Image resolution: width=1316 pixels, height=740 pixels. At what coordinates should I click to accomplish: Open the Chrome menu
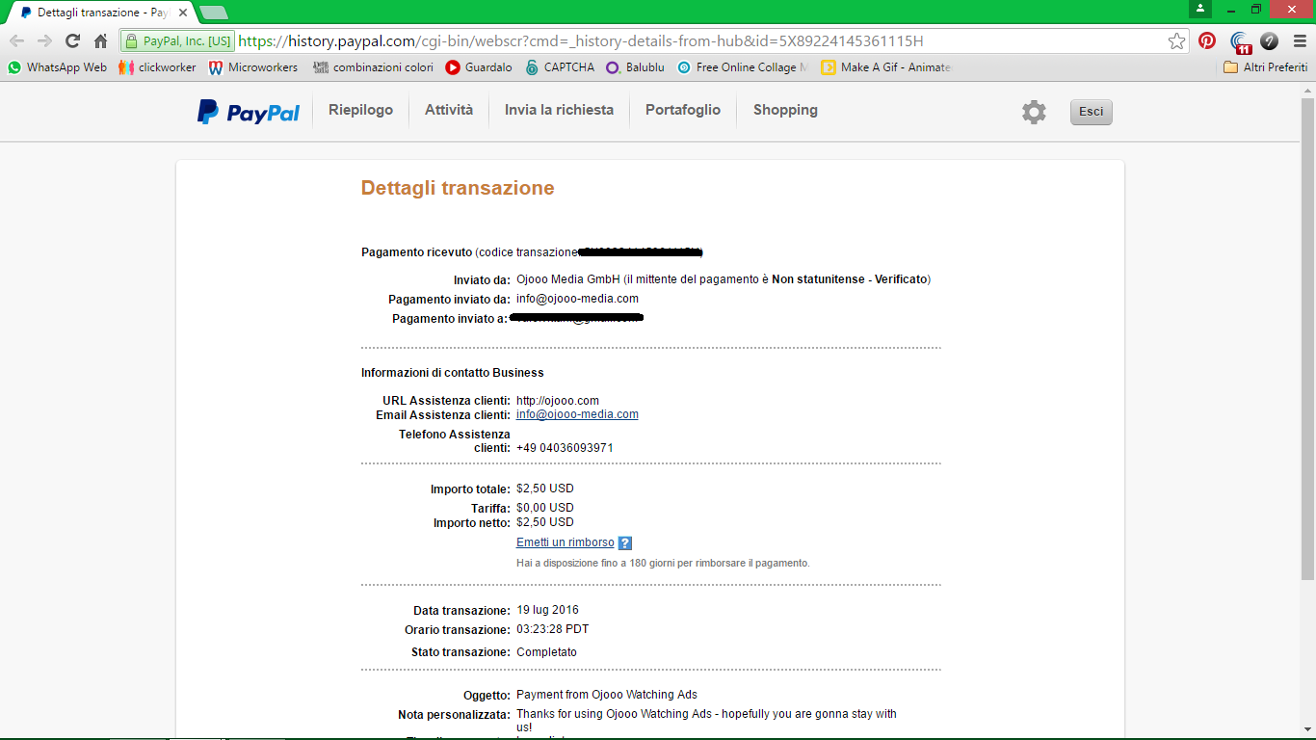(x=1298, y=41)
